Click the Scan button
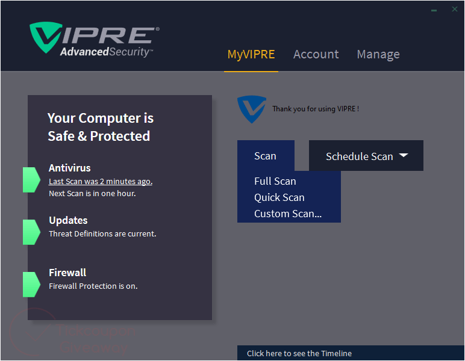Screen dimensions: 465x361 pyautogui.click(x=266, y=155)
